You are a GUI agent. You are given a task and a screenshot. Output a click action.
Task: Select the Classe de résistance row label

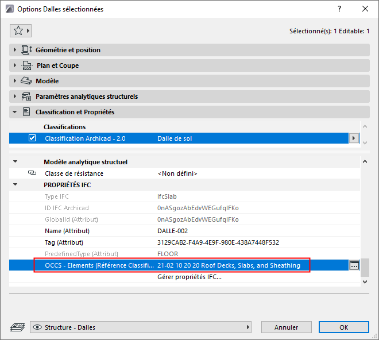74,173
